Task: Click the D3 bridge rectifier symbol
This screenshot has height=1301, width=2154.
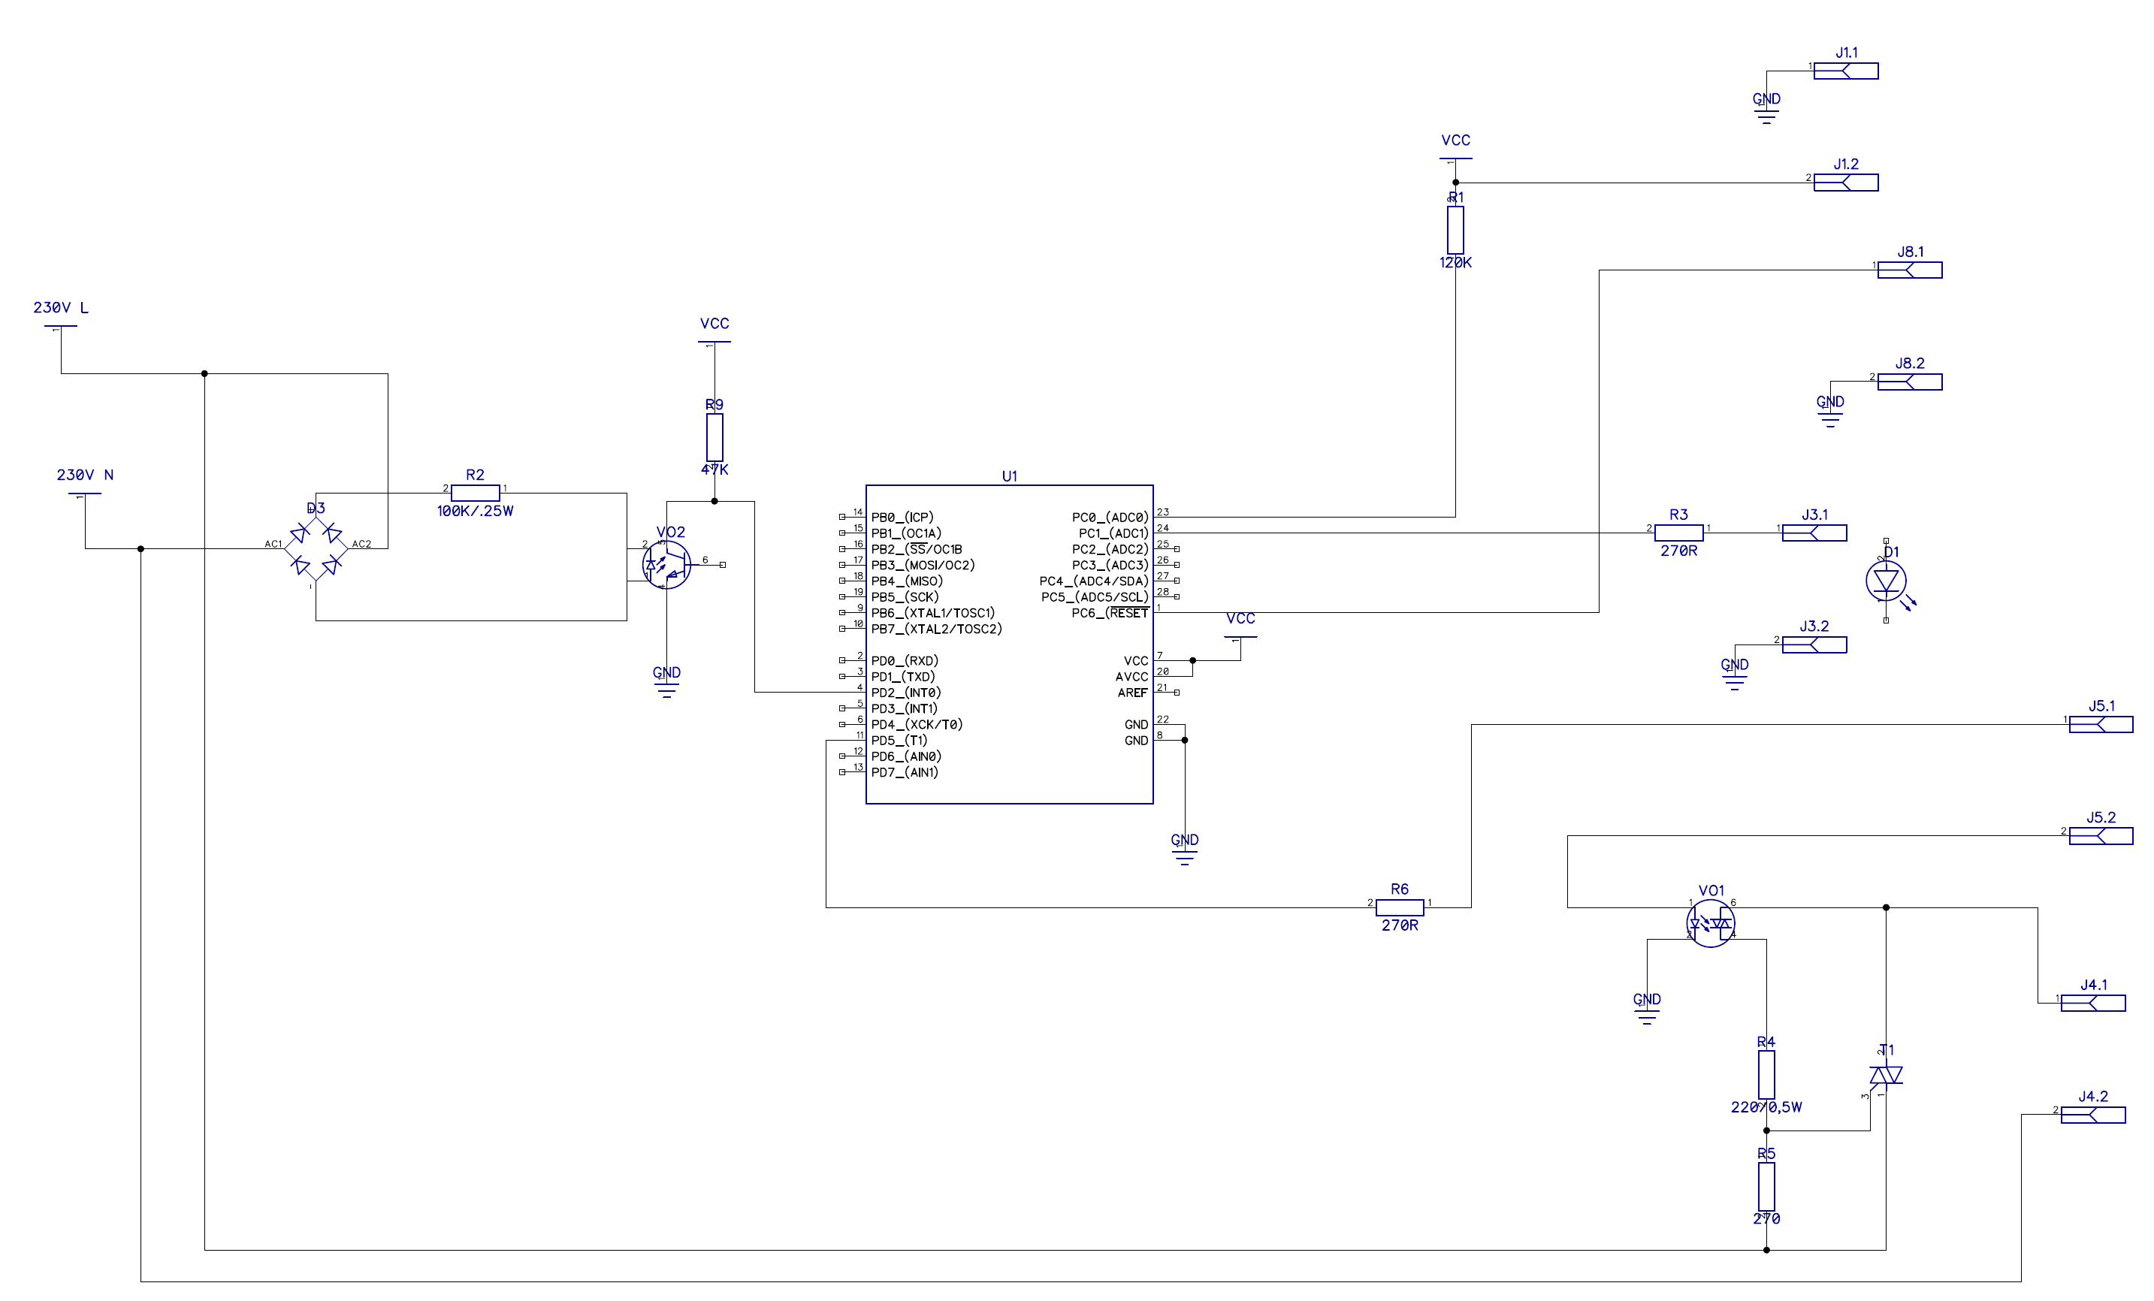Action: click(316, 548)
